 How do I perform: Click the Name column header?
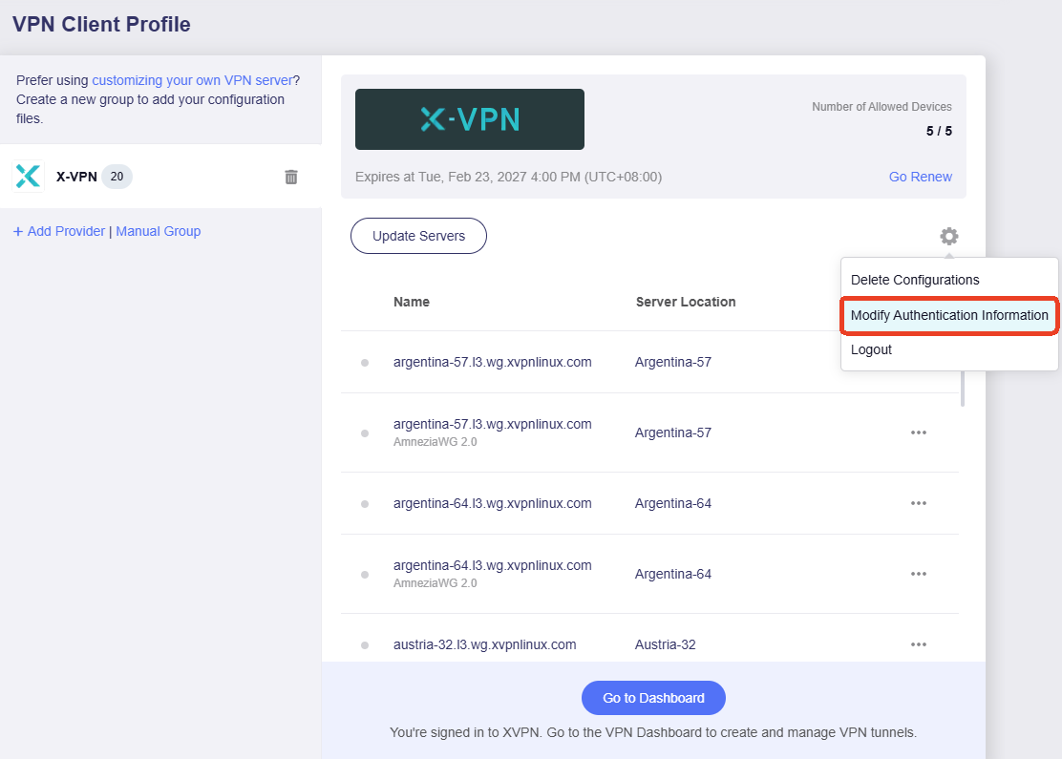pos(411,302)
